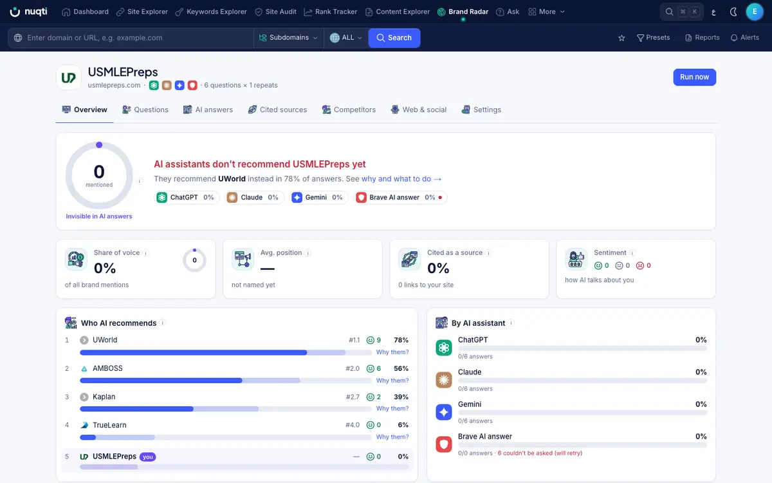Click the ChatGPT 0% chip below the headline
The image size is (772, 483).
[x=188, y=198]
